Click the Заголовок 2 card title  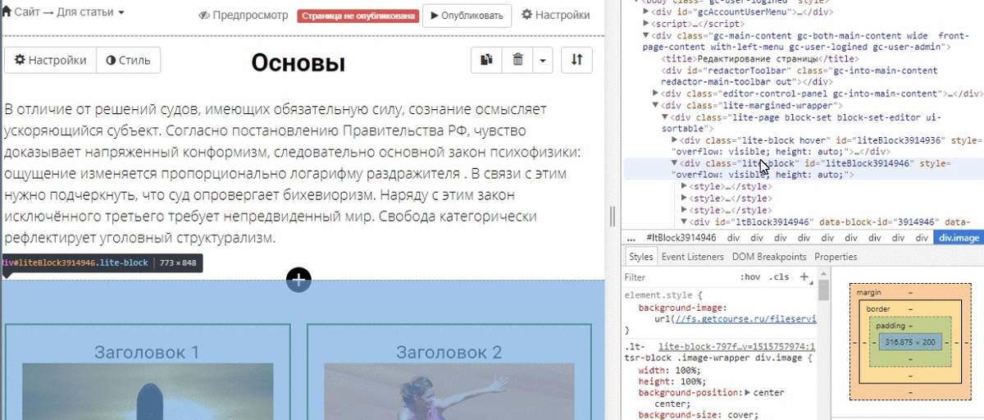coord(449,353)
